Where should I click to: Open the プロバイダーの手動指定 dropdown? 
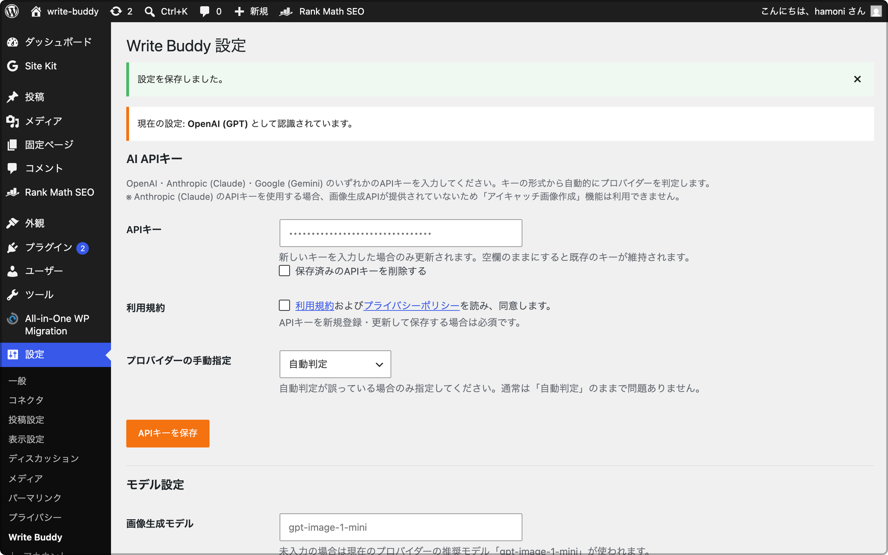click(x=335, y=364)
